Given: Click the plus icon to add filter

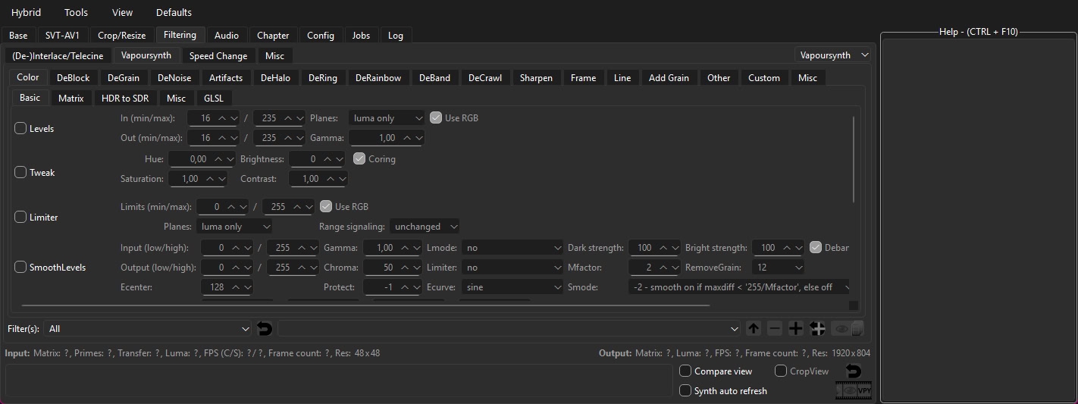Looking at the screenshot, I should coord(795,328).
